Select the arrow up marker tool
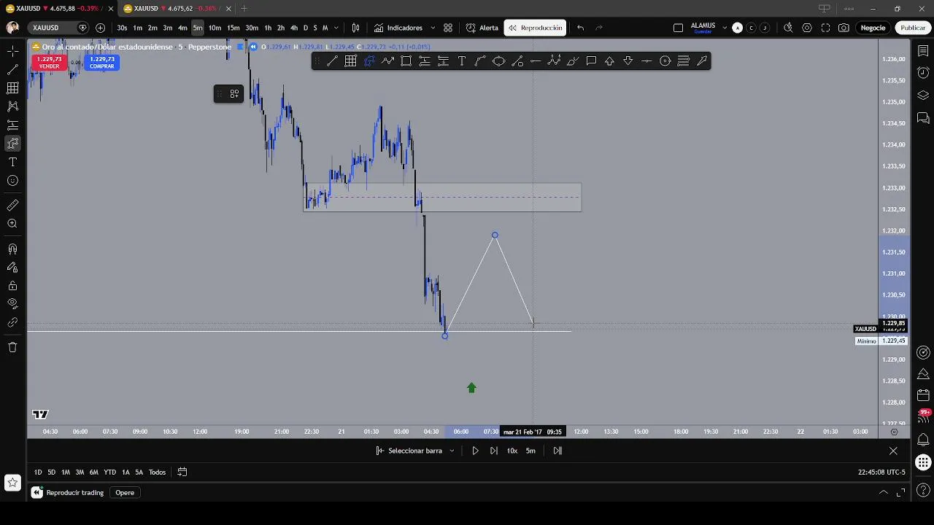Screen dimensions: 934x525 [609, 61]
